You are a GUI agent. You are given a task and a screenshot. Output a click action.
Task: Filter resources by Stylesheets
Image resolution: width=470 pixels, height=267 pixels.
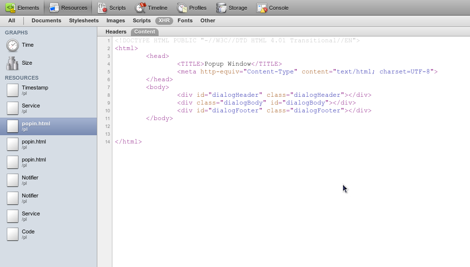click(x=84, y=21)
